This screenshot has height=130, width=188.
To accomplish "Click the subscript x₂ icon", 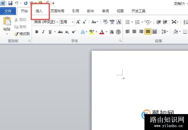I will coord(67,32).
